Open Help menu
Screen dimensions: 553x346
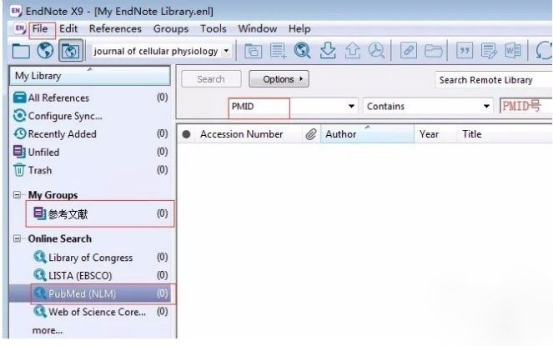coord(299,28)
